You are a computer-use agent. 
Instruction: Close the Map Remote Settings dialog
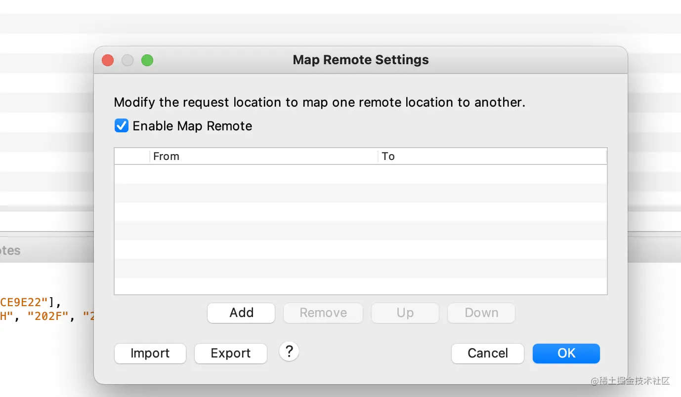click(108, 60)
